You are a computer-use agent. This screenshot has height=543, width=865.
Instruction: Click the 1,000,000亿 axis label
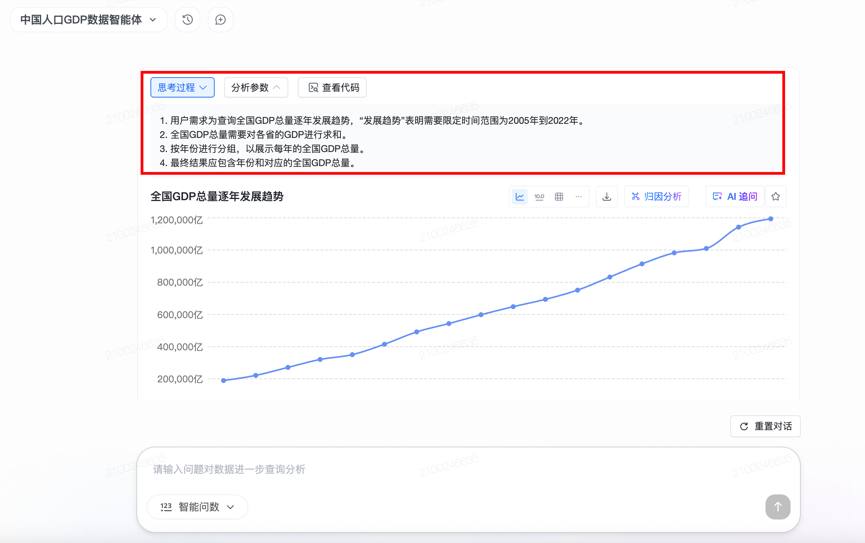(177, 250)
